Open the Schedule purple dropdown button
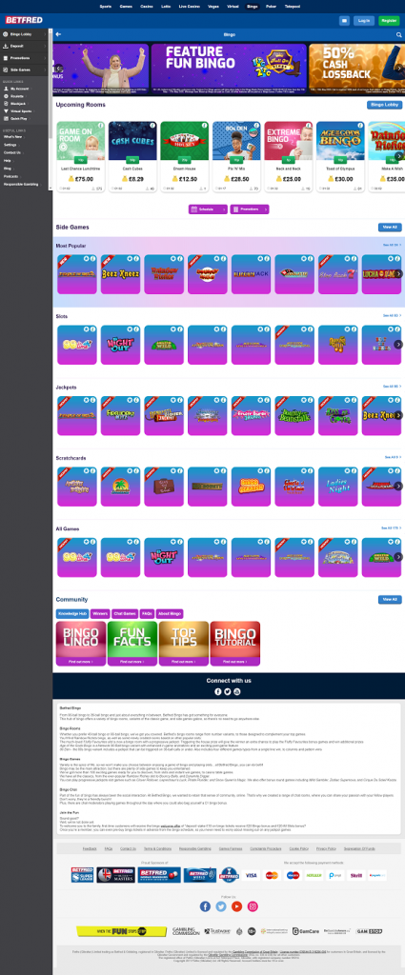The height and width of the screenshot is (975, 405). click(x=208, y=209)
